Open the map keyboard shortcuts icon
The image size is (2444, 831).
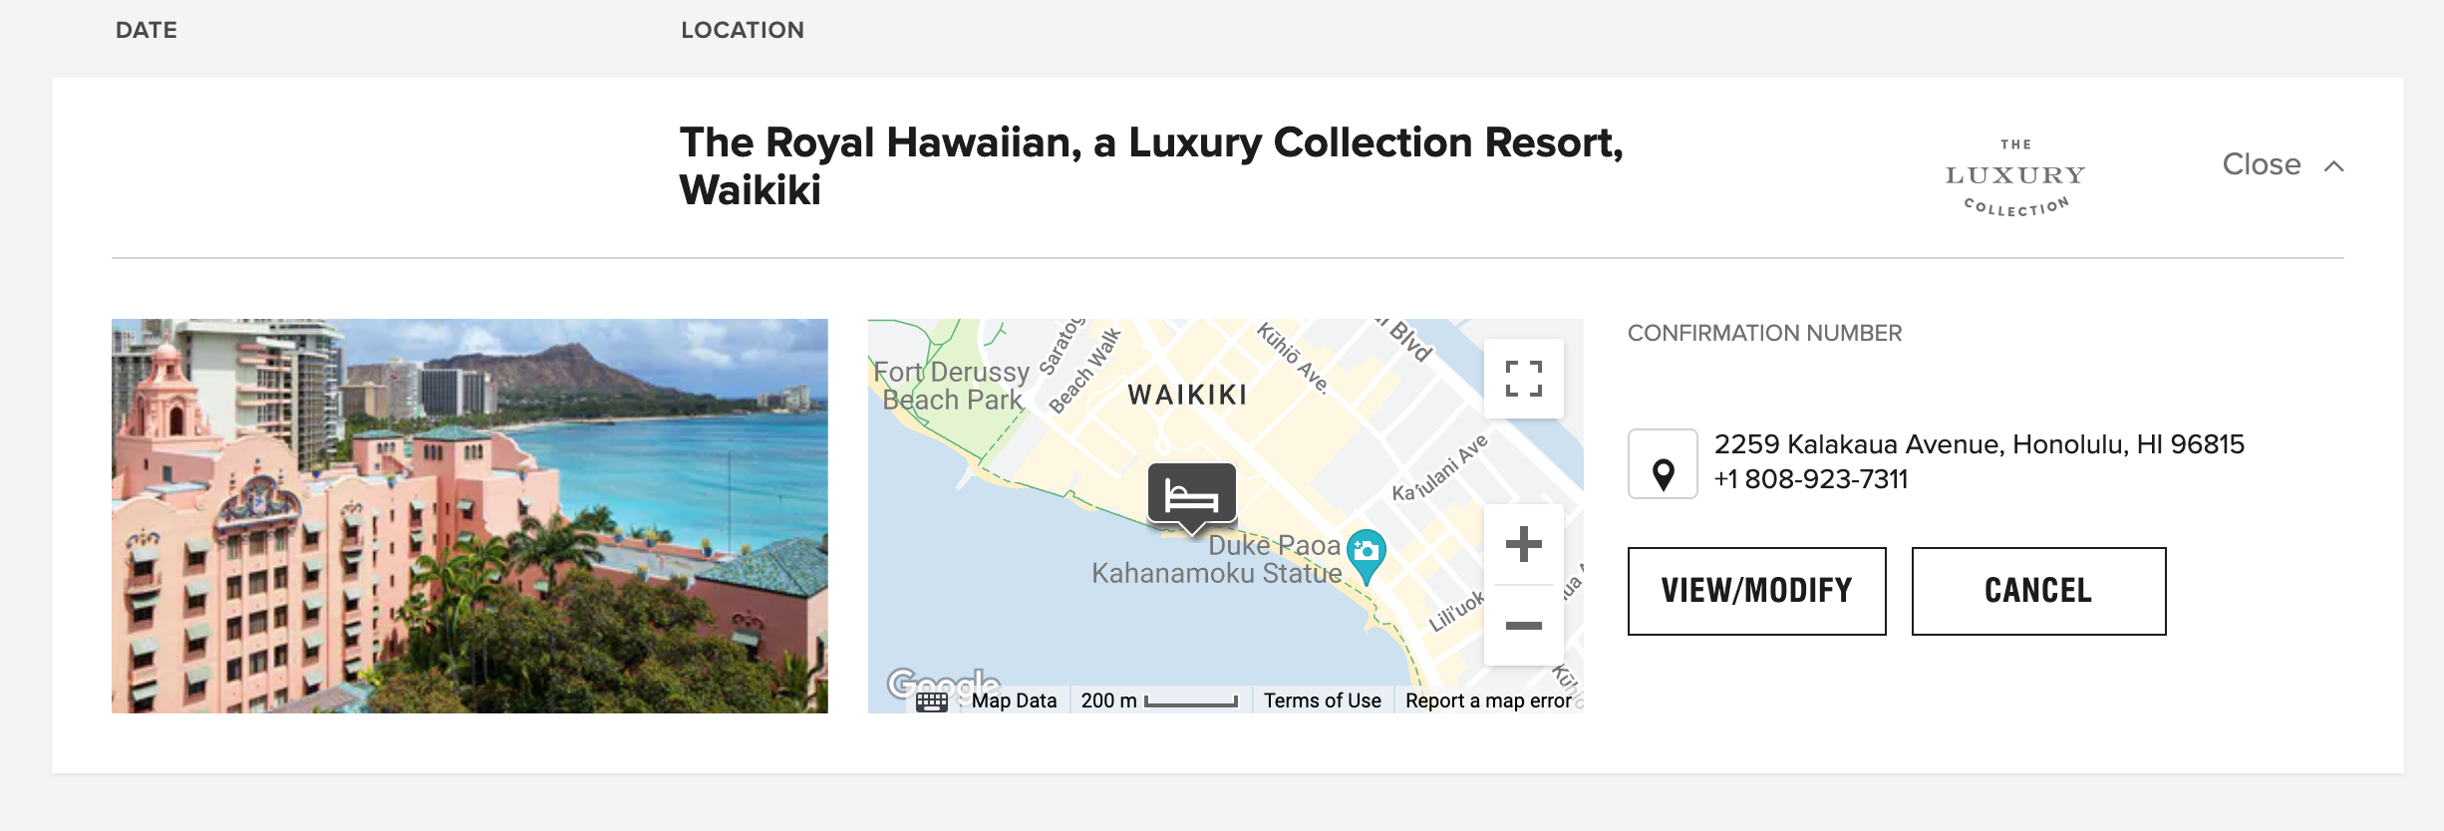[x=931, y=701]
